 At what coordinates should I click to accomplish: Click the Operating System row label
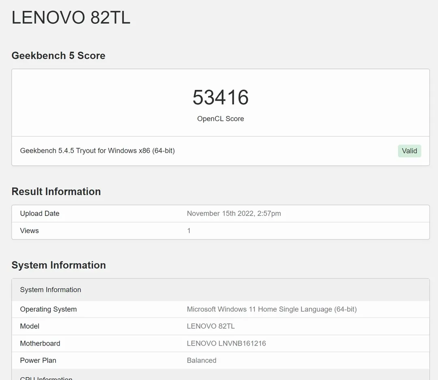click(48, 309)
